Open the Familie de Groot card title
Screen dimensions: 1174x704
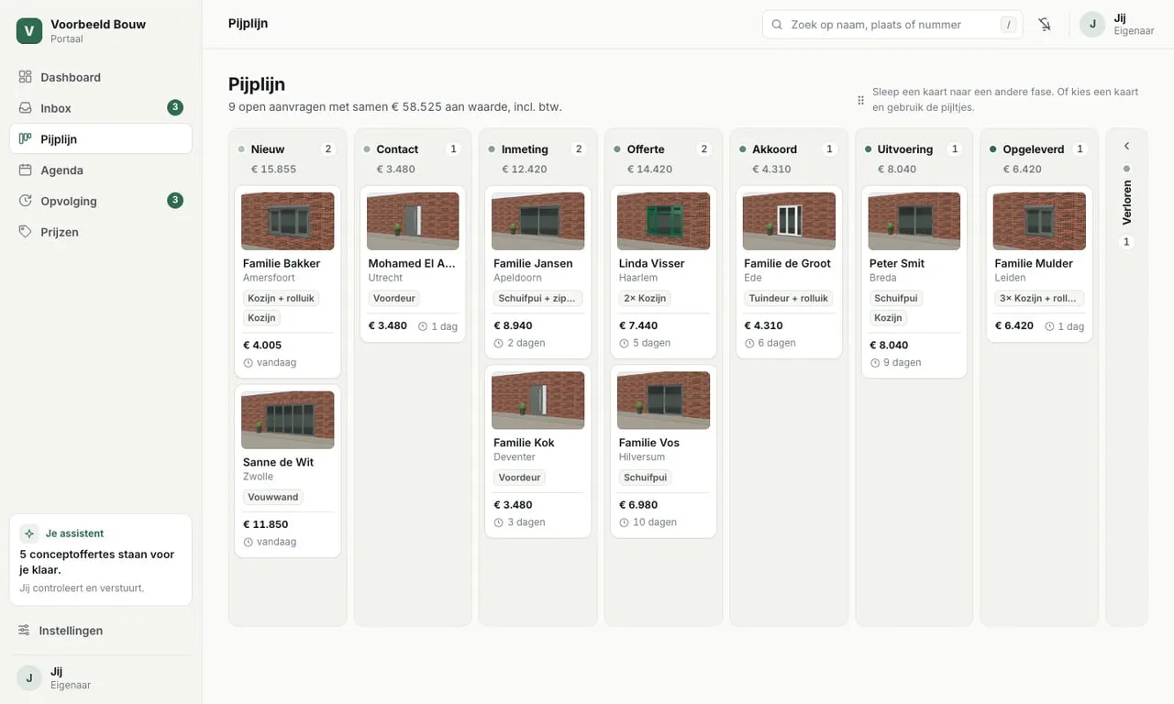point(788,263)
